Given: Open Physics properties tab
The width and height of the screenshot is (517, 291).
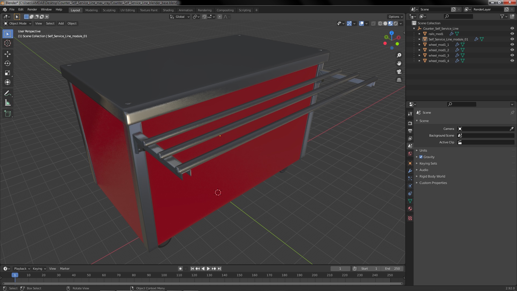Looking at the screenshot, I should [x=410, y=186].
